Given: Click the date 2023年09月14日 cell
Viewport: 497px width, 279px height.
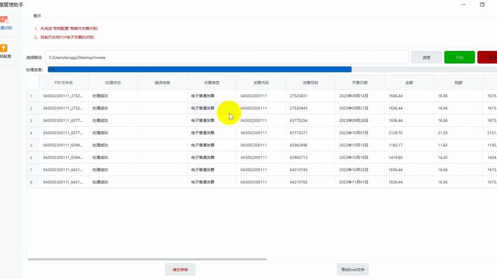Looking at the screenshot, I should [360, 95].
